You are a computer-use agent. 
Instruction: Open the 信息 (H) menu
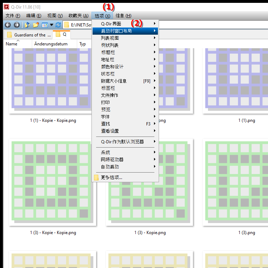(x=123, y=16)
